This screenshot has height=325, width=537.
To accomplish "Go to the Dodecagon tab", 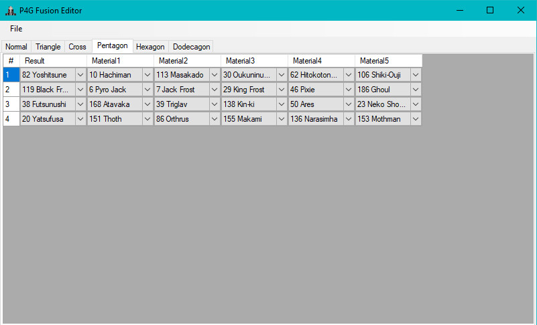I will coord(191,47).
